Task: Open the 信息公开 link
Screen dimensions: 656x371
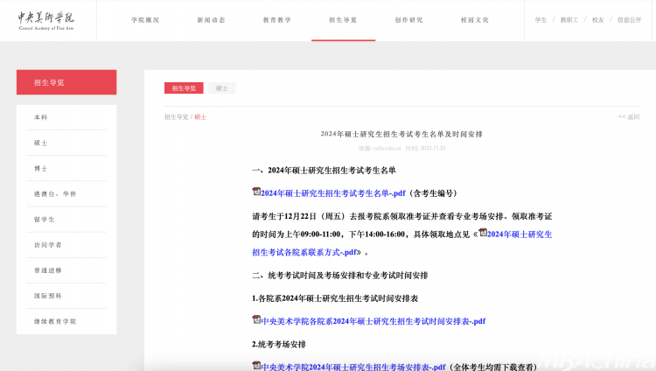Action: point(629,20)
